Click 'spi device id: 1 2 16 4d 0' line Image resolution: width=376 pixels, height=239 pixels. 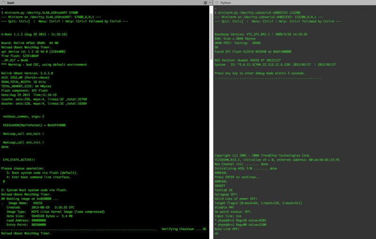pos(33,52)
